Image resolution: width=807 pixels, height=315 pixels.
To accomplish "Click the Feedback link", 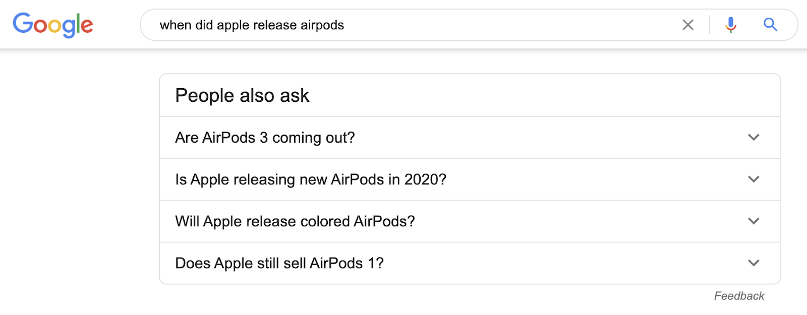I will (x=739, y=295).
